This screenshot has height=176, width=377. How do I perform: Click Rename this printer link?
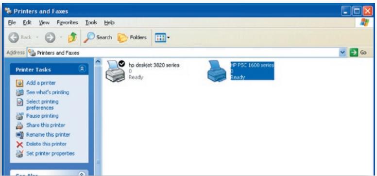coord(48,135)
